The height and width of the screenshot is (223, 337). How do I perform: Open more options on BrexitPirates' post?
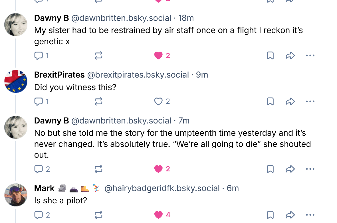pyautogui.click(x=310, y=101)
